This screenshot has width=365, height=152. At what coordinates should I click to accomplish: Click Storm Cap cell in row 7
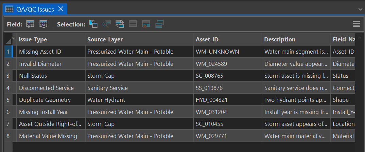pos(139,124)
